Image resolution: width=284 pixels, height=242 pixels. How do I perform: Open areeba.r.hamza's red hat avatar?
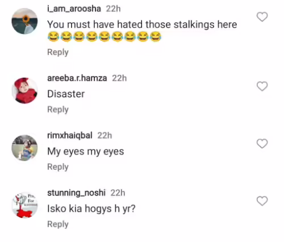[24, 90]
